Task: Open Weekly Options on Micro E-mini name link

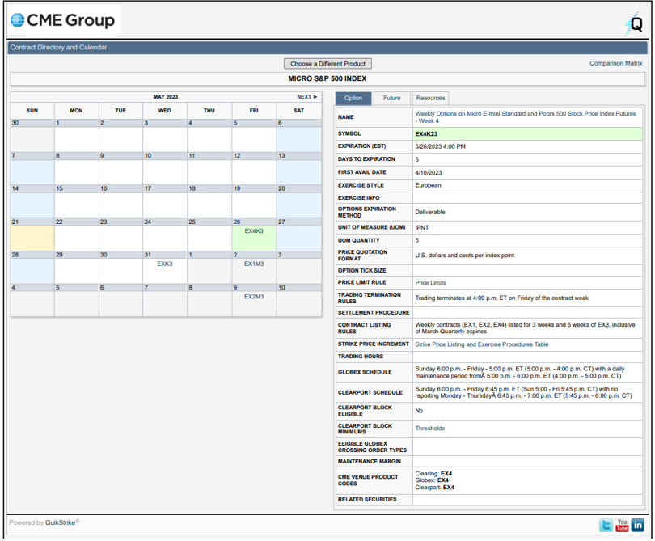Action: (526, 117)
